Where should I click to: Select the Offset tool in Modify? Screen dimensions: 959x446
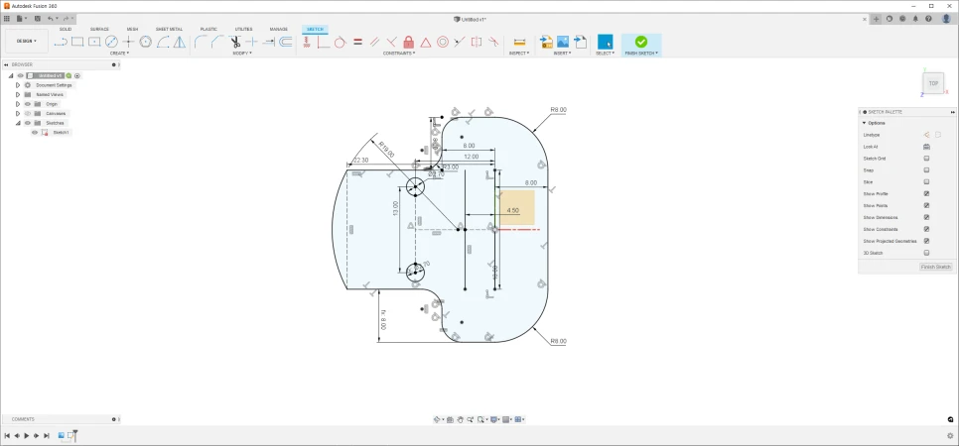coord(286,42)
